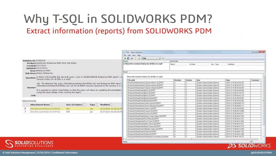Click the print icon in the Report Generator toolbar
This screenshot has width=276, height=156.
coord(131,58)
